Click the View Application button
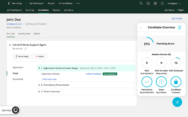The width and height of the screenshot is (188, 117). 110,74
